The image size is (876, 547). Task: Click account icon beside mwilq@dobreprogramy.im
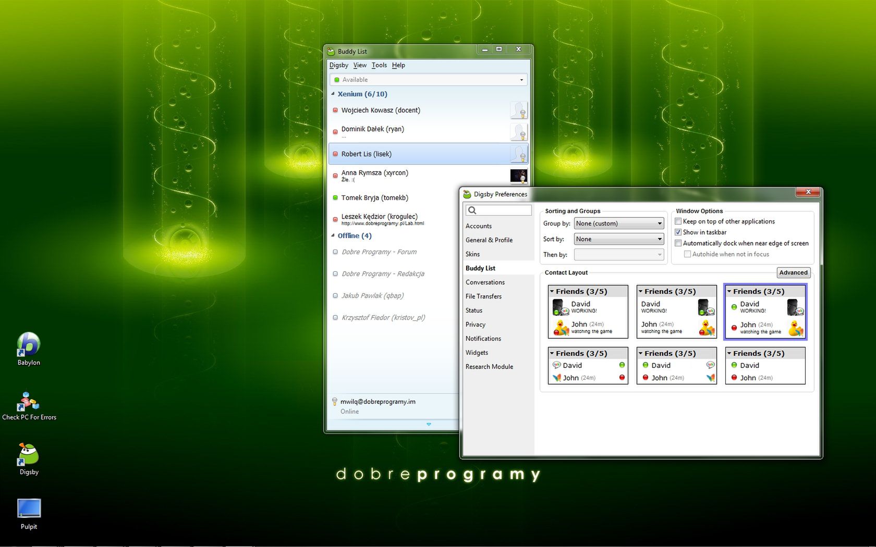tap(335, 402)
